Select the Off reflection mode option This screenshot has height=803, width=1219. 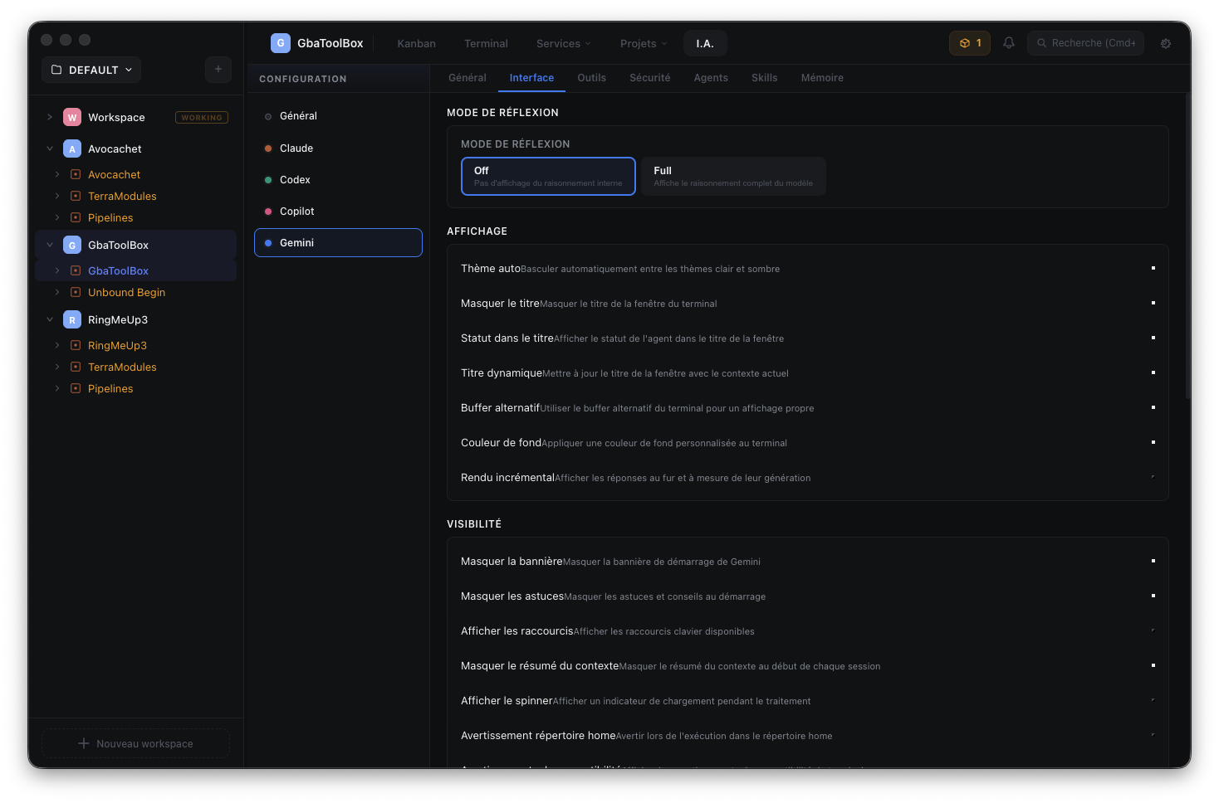point(548,176)
